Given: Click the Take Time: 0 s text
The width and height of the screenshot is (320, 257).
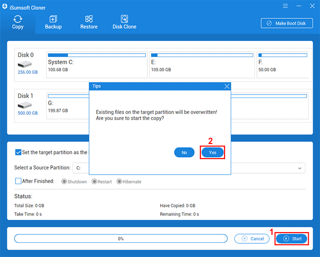Looking at the screenshot, I should click(28, 214).
